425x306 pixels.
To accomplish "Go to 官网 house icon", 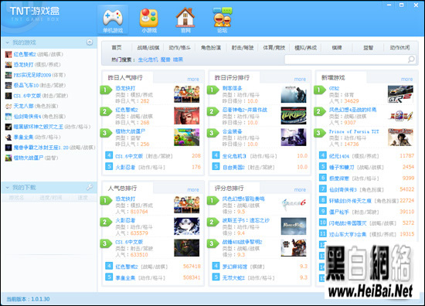I will click(x=185, y=20).
